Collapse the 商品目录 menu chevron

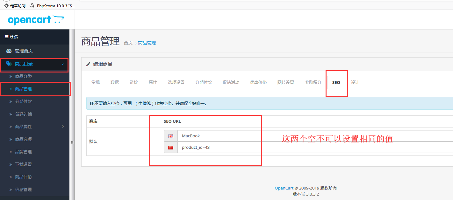[x=63, y=64]
